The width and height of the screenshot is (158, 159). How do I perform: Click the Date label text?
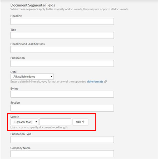pos(13,72)
